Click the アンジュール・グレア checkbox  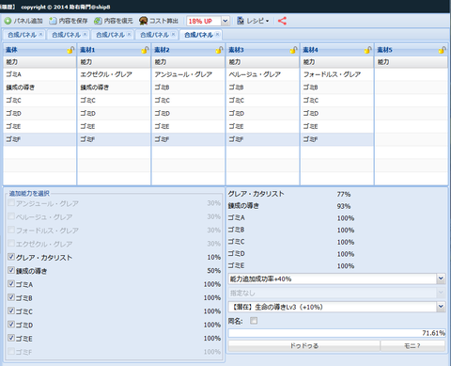pyautogui.click(x=11, y=203)
